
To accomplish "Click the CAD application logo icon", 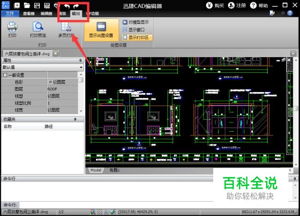I will pyautogui.click(x=6, y=6).
